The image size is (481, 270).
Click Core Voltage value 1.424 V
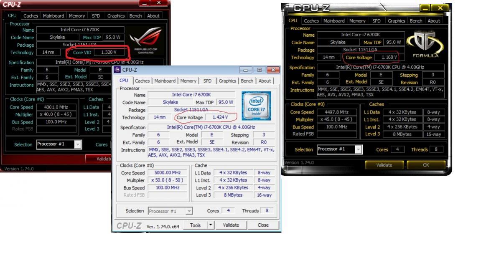point(220,117)
